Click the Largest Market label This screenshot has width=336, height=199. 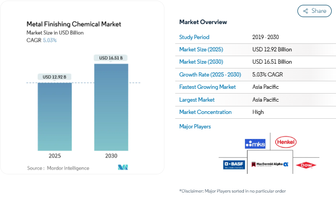pyautogui.click(x=197, y=99)
